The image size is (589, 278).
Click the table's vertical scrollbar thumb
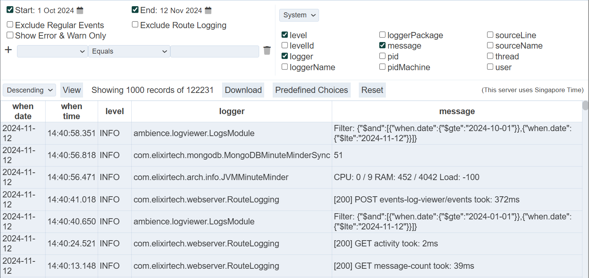pos(585,107)
